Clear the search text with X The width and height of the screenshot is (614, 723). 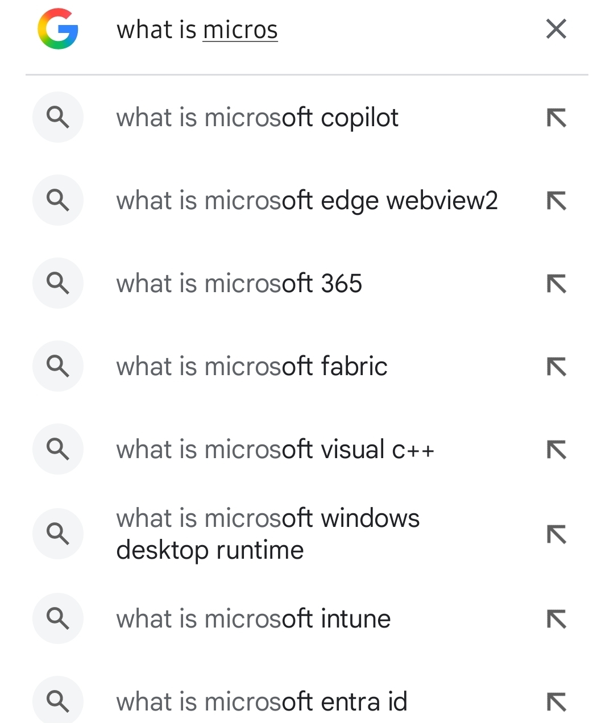pos(556,29)
